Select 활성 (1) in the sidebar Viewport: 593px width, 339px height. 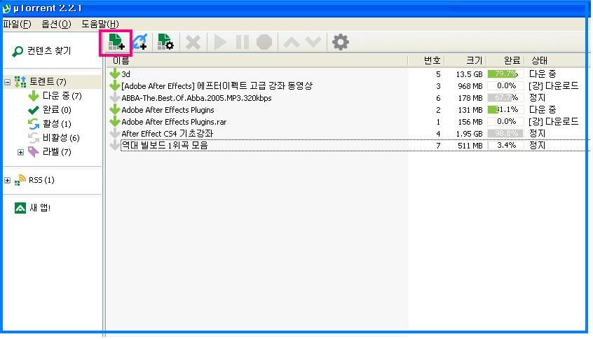click(x=57, y=123)
